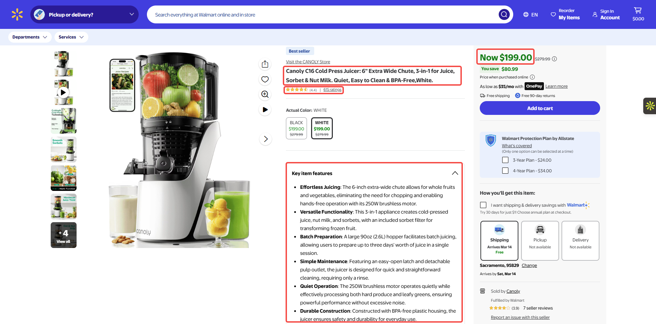Open the Departments menu
This screenshot has width=656, height=324.
pos(30,37)
